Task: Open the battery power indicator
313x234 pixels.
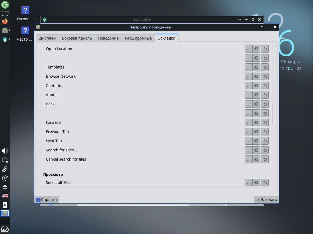Action: click(5, 205)
